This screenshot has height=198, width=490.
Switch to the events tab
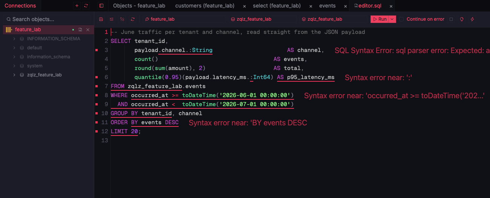pyautogui.click(x=327, y=6)
